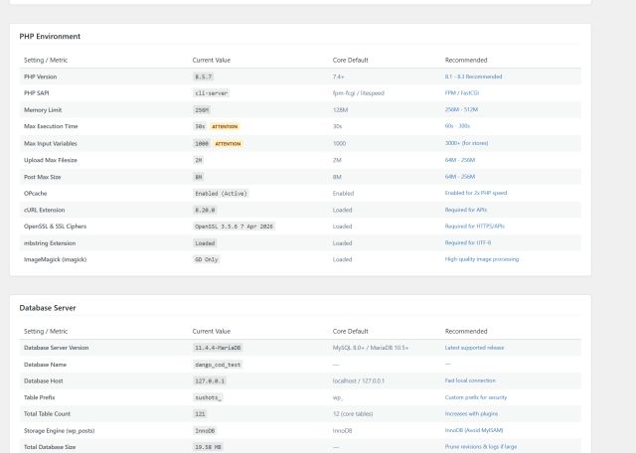636x453 pixels.
Task: Click the '3000+ (for stores)' recommendation
Action: click(466, 143)
